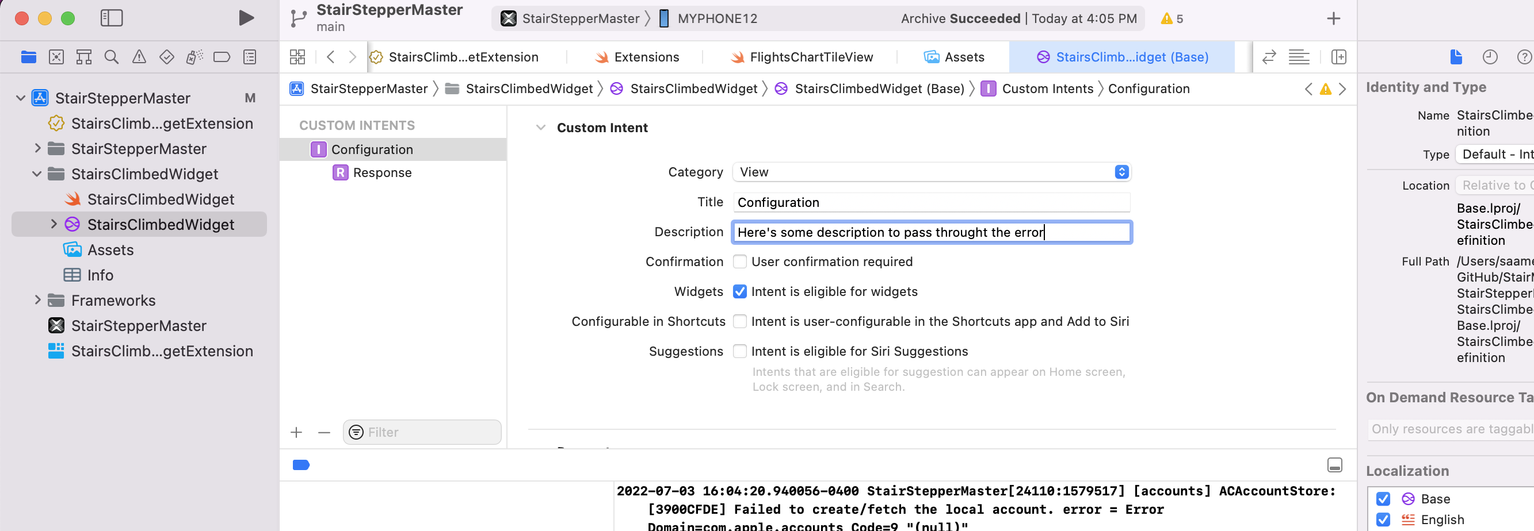Screen dimensions: 1534x531
Task: Enable eligible for Siri Suggestions checkbox
Action: coord(739,351)
